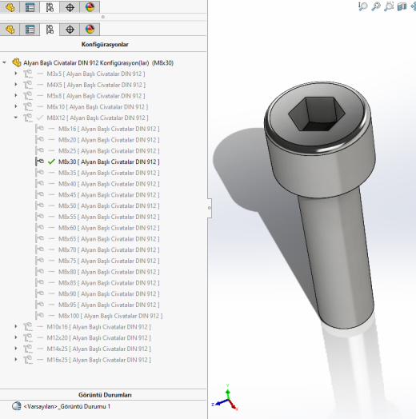Click the configuration icon beside M8X12
Screen dimensions: 416x419
coord(28,118)
